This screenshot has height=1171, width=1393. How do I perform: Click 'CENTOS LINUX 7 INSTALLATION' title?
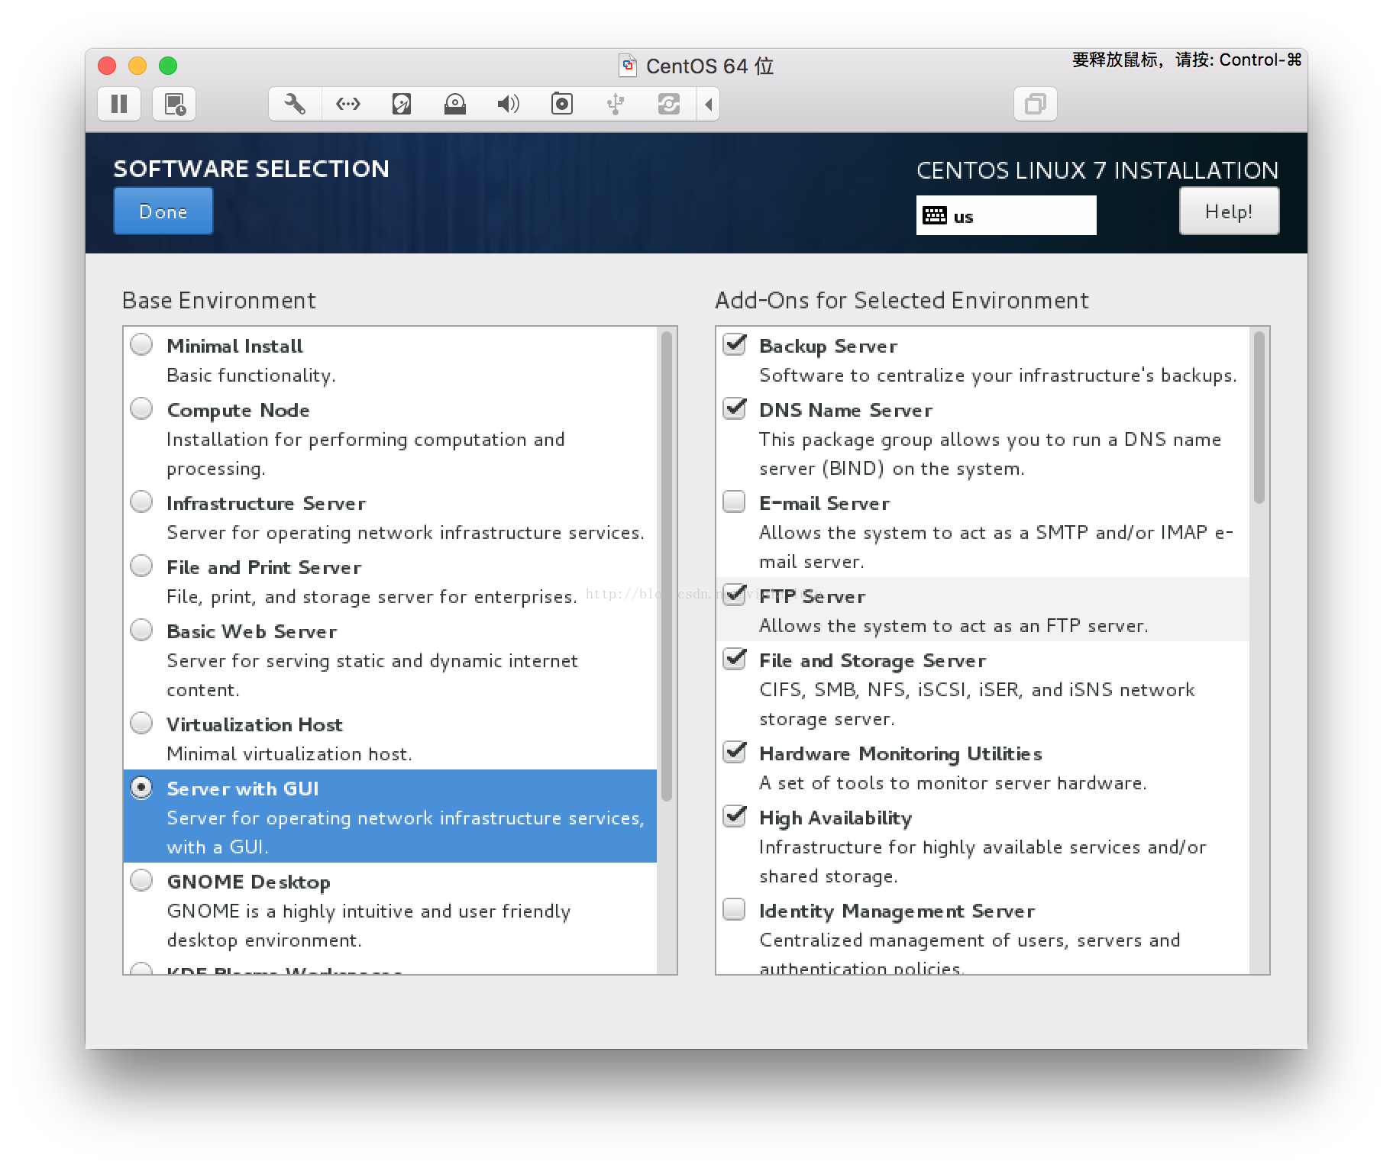pos(1097,170)
